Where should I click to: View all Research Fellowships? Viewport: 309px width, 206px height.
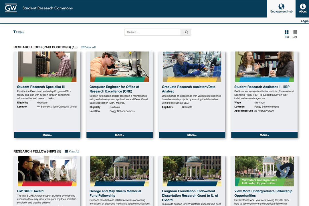coord(72,151)
